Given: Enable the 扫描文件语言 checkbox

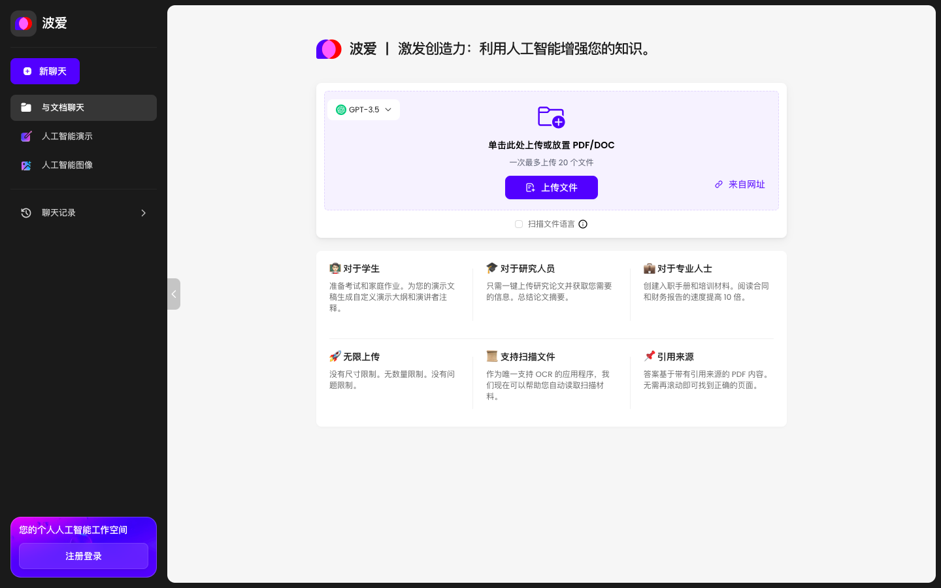Looking at the screenshot, I should [x=519, y=224].
